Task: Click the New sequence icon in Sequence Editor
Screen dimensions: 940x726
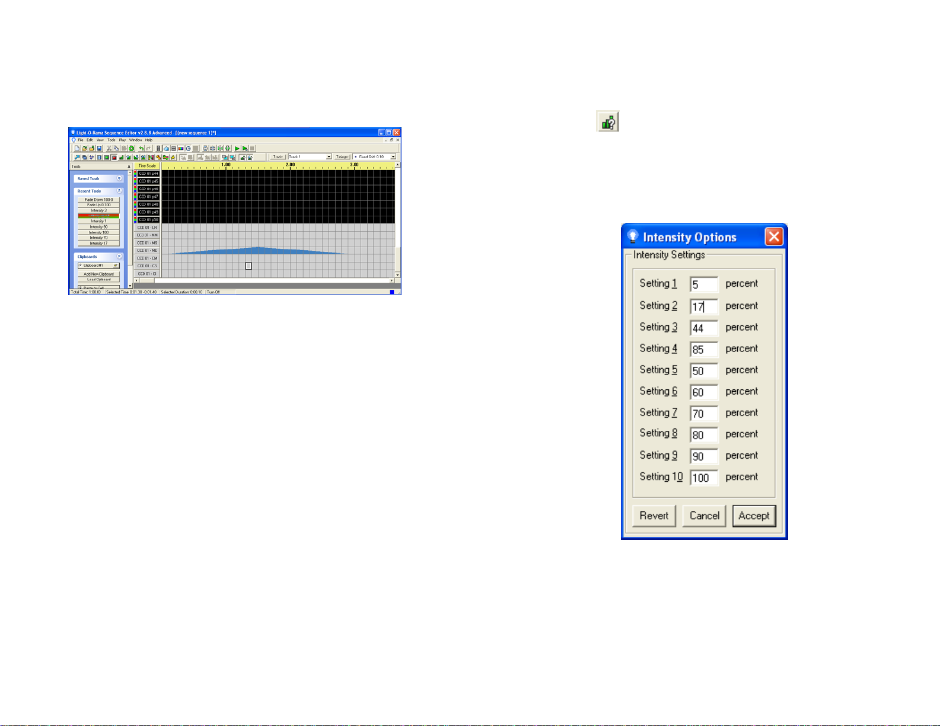Action: point(77,148)
